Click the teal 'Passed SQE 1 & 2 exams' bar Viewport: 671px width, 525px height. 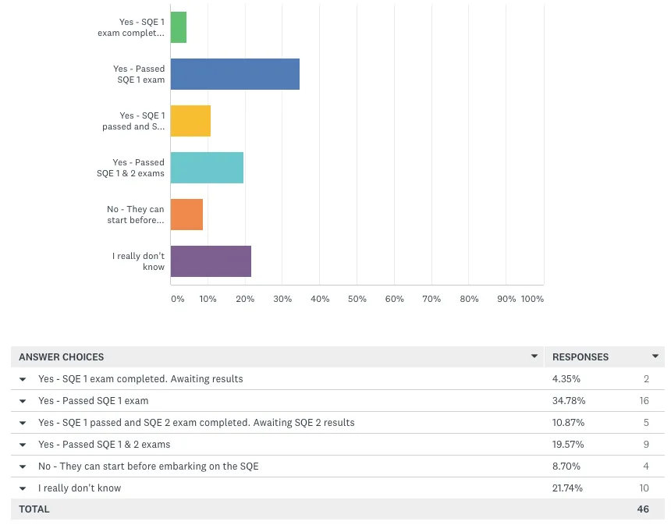tap(207, 168)
